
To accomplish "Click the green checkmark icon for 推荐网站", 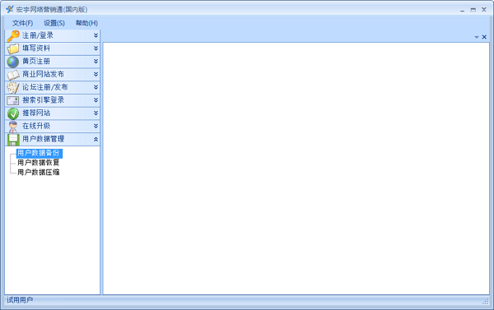I will 13,113.
